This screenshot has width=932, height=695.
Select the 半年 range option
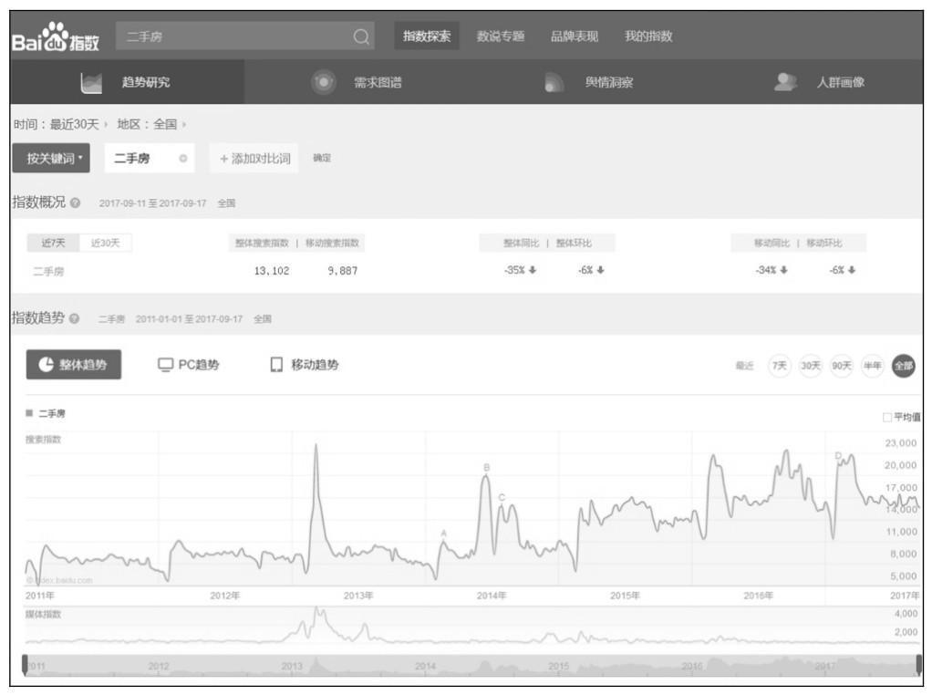873,366
